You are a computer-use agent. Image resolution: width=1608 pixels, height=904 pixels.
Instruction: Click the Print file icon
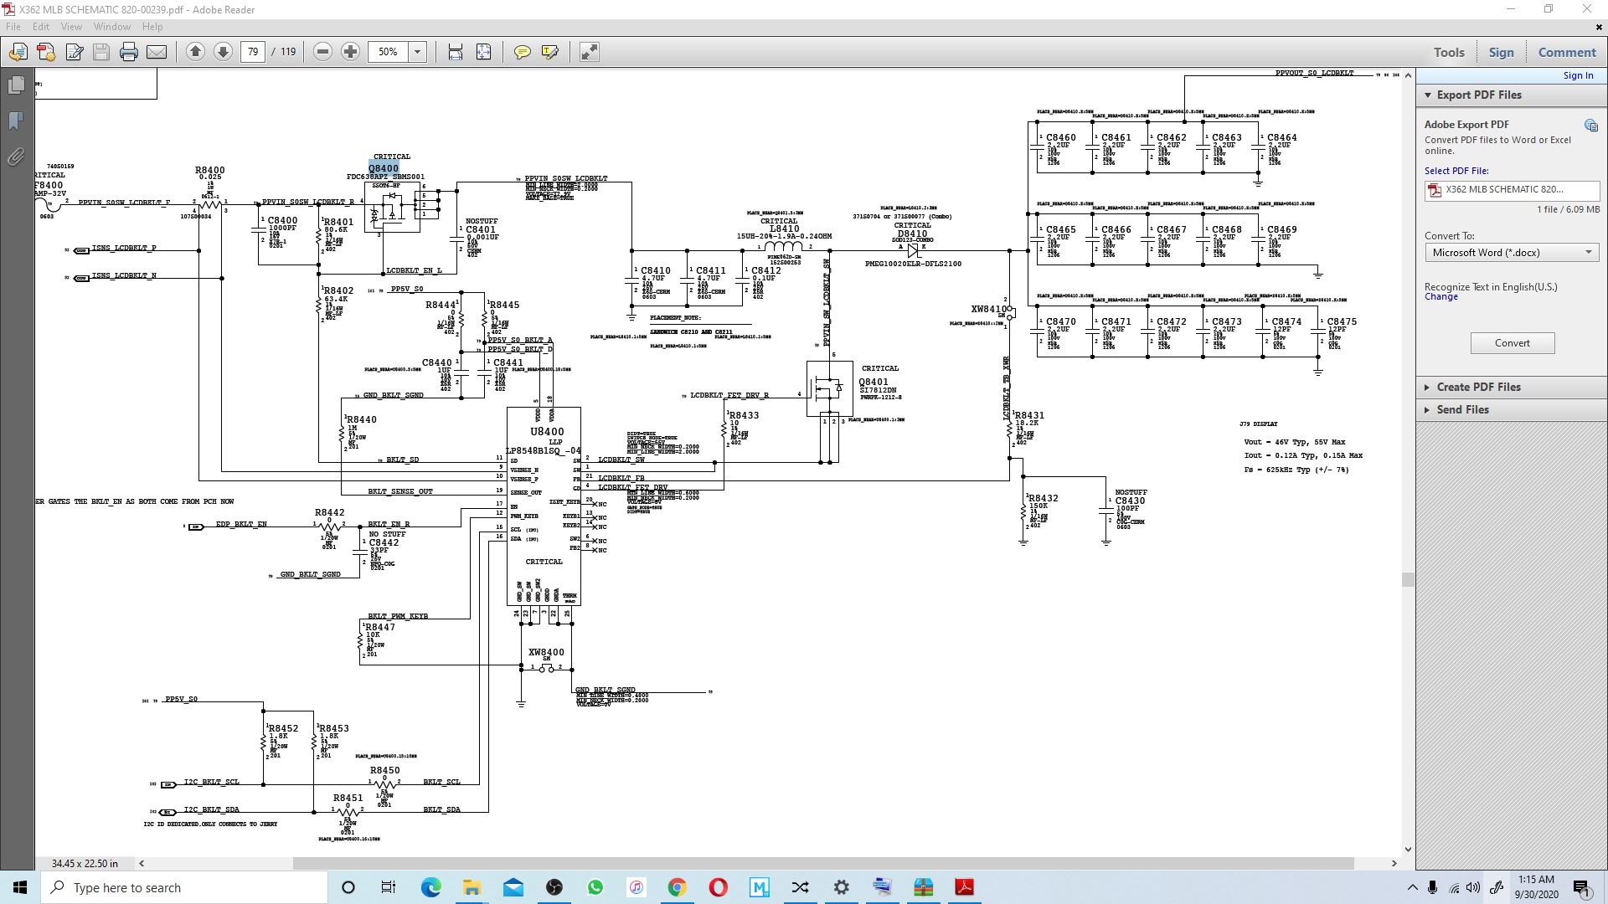(128, 52)
